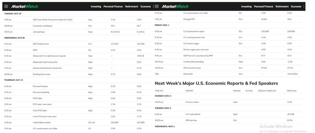Screen dimensions: 315x133
Task: Open hamburger menu on the left MarketWatch page
Action: [6, 6]
